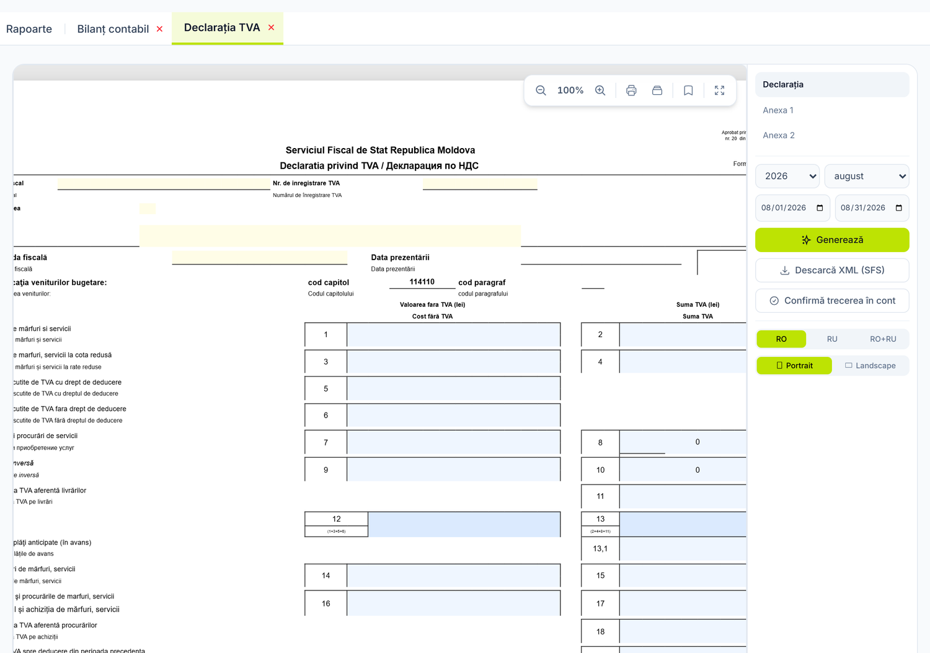Bookmark the declaration with the bookmark icon
Screen dimensions: 930x653
pyautogui.click(x=688, y=90)
